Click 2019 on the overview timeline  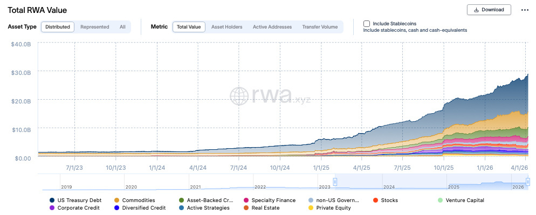[66, 187]
